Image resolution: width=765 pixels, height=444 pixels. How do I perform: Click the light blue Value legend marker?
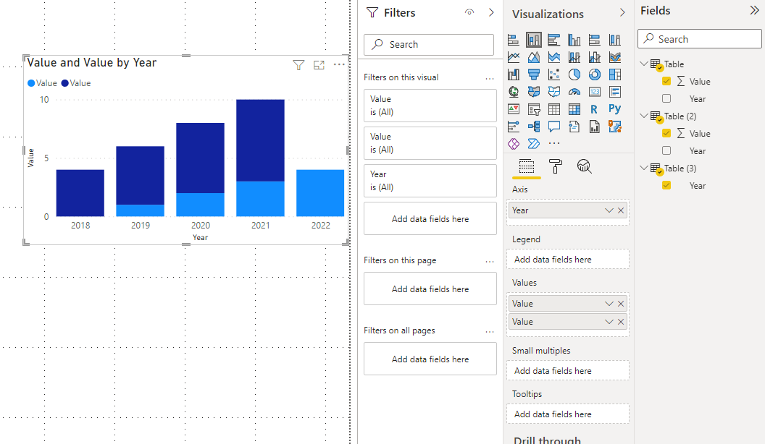[31, 83]
